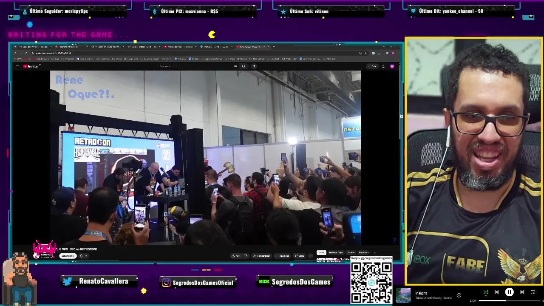The image size is (544, 306).
Task: Click the Último Sub star icon
Action: point(283,11)
